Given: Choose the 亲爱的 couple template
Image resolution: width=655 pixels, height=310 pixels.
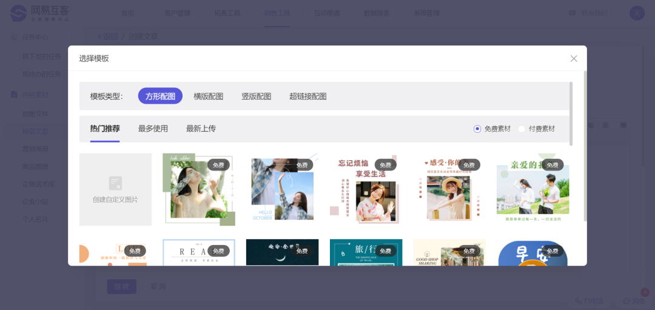Looking at the screenshot, I should tap(533, 189).
